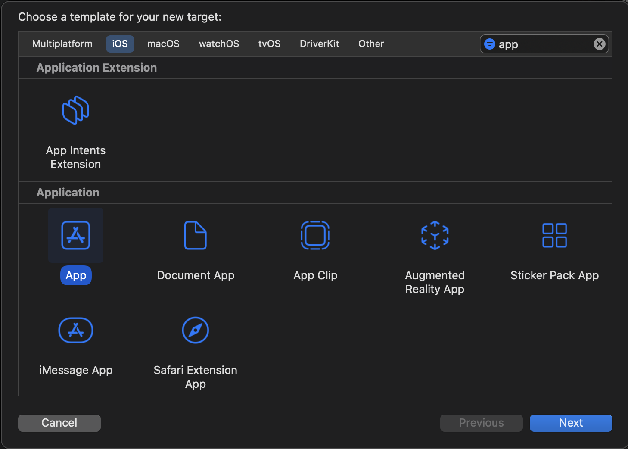Viewport: 628px width, 449px height.
Task: Click the 'App Intents Extension' label
Action: click(76, 157)
